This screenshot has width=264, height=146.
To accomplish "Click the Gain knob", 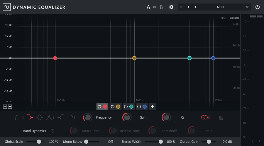I will 127,117.
